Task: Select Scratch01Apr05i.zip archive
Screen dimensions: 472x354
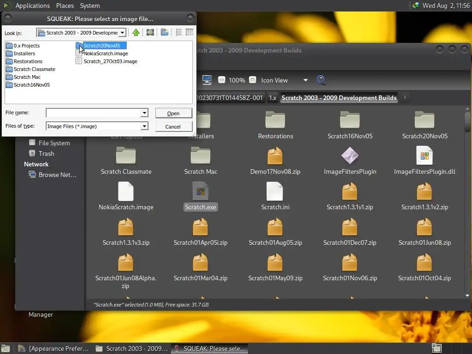Action: tap(201, 231)
